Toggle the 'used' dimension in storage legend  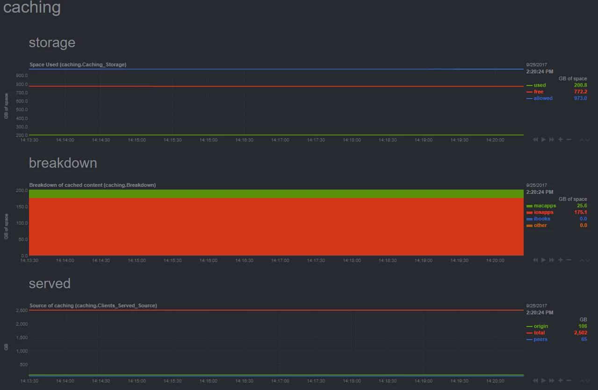(540, 85)
